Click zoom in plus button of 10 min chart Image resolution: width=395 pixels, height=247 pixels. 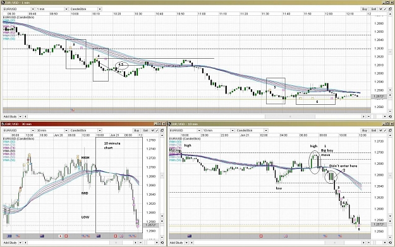click(385, 243)
